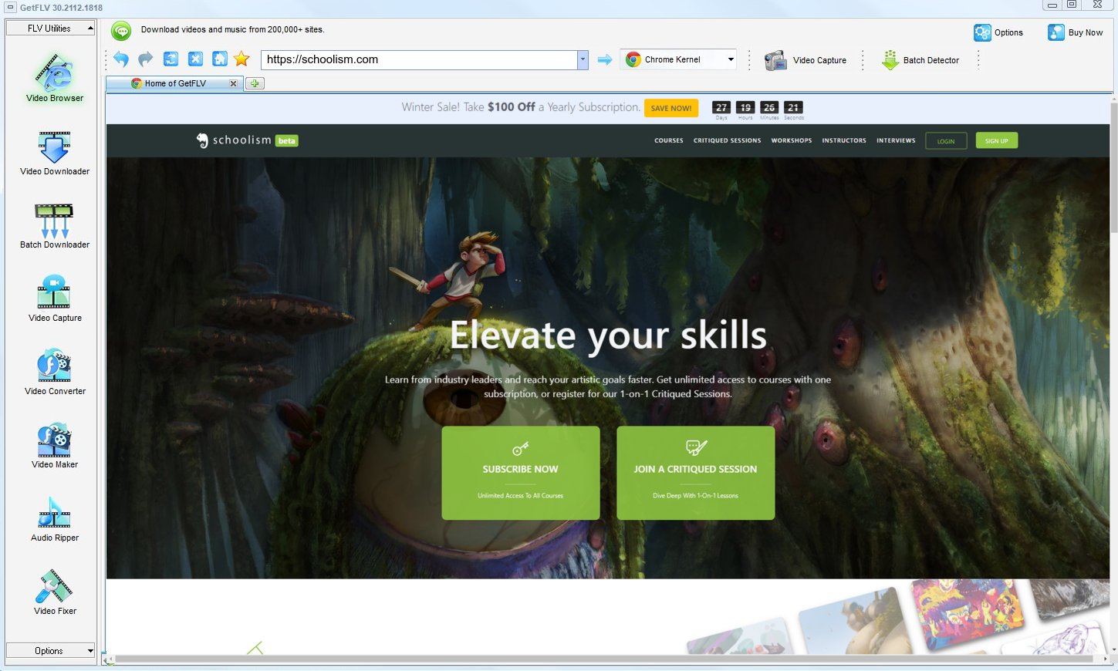
Task: Go back with the blue back arrow
Action: click(121, 59)
